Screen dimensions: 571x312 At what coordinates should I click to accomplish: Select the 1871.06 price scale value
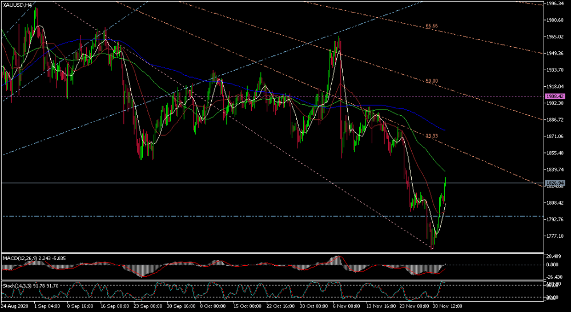click(x=554, y=136)
